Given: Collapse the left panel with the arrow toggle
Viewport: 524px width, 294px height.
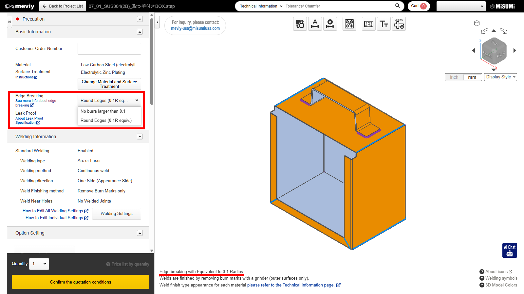Looking at the screenshot, I should pyautogui.click(x=157, y=22).
